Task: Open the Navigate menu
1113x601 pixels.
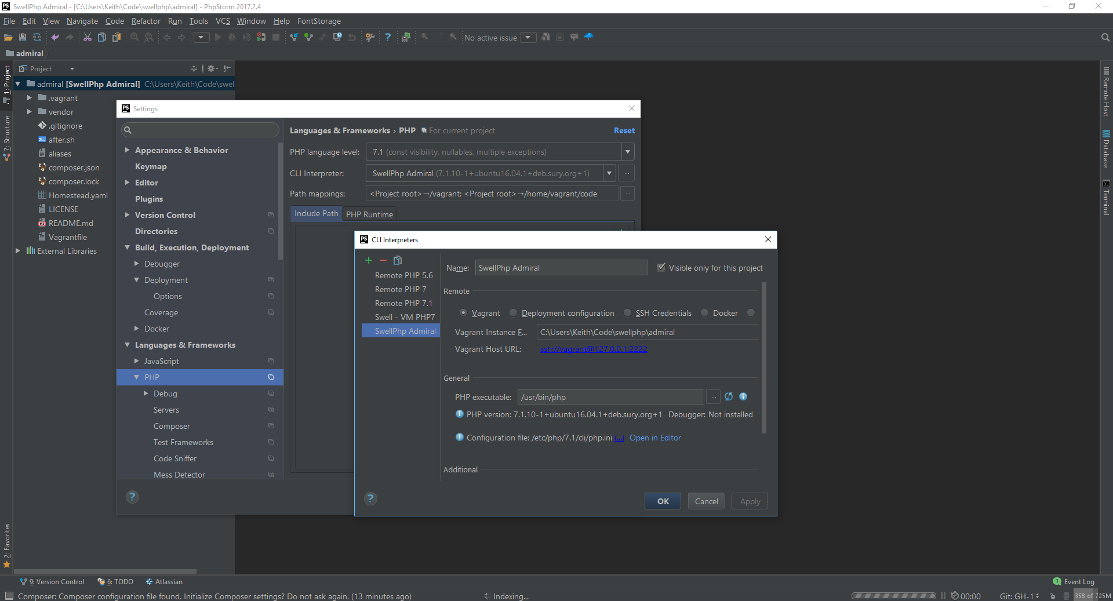Action: [82, 21]
